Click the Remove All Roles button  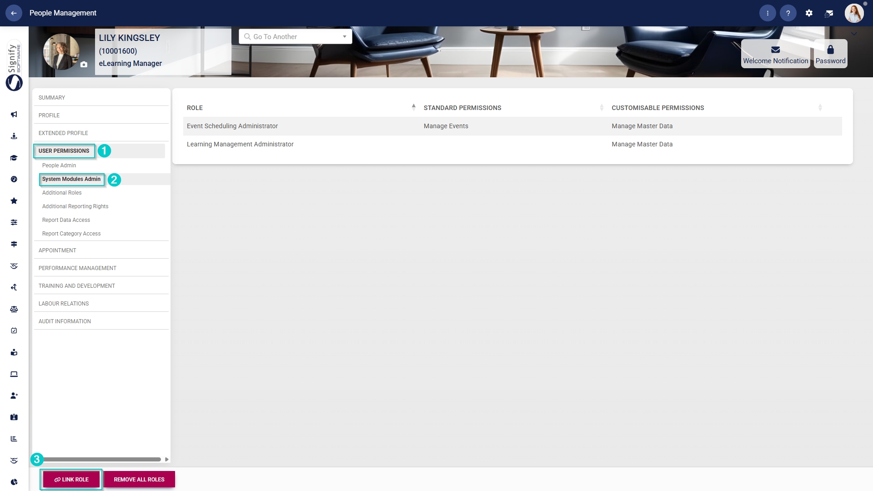(139, 479)
